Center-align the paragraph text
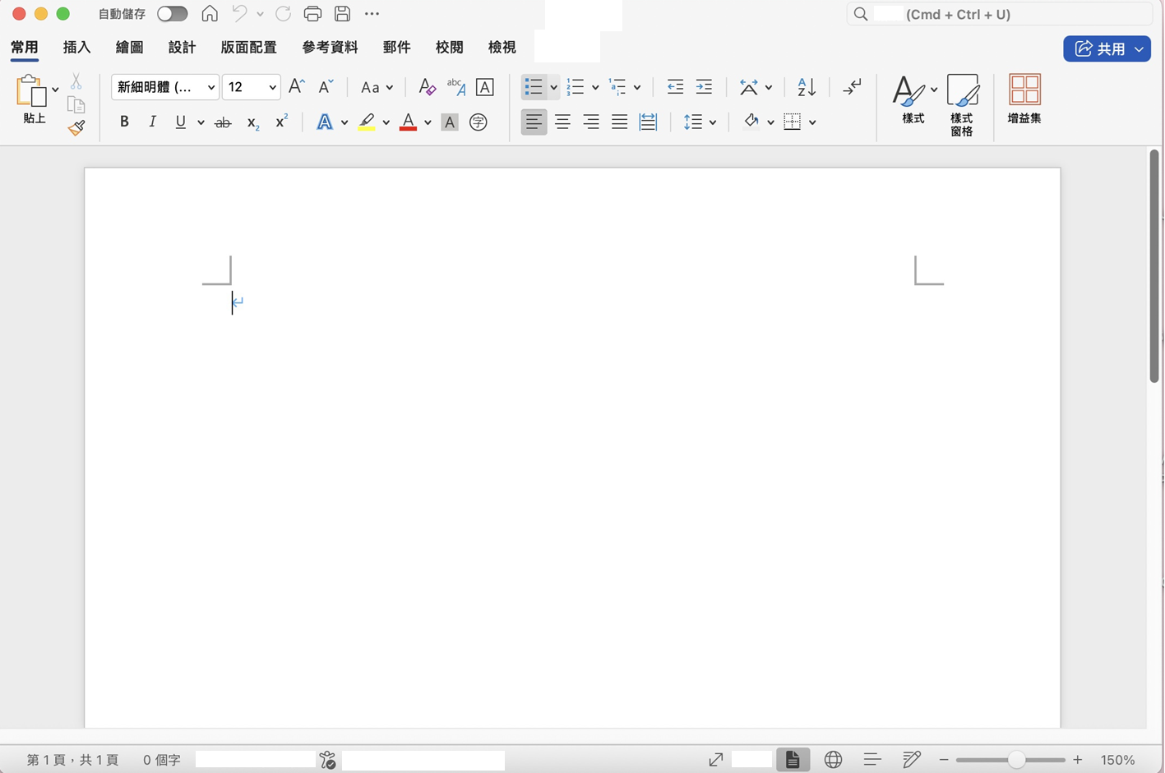Image resolution: width=1165 pixels, height=773 pixels. pyautogui.click(x=562, y=122)
